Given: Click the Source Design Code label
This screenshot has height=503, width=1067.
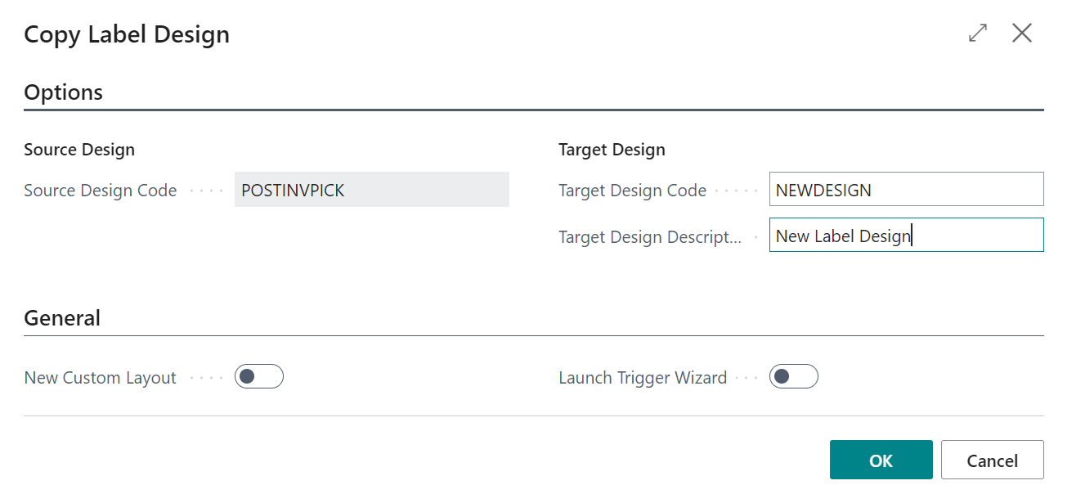Looking at the screenshot, I should tap(100, 190).
